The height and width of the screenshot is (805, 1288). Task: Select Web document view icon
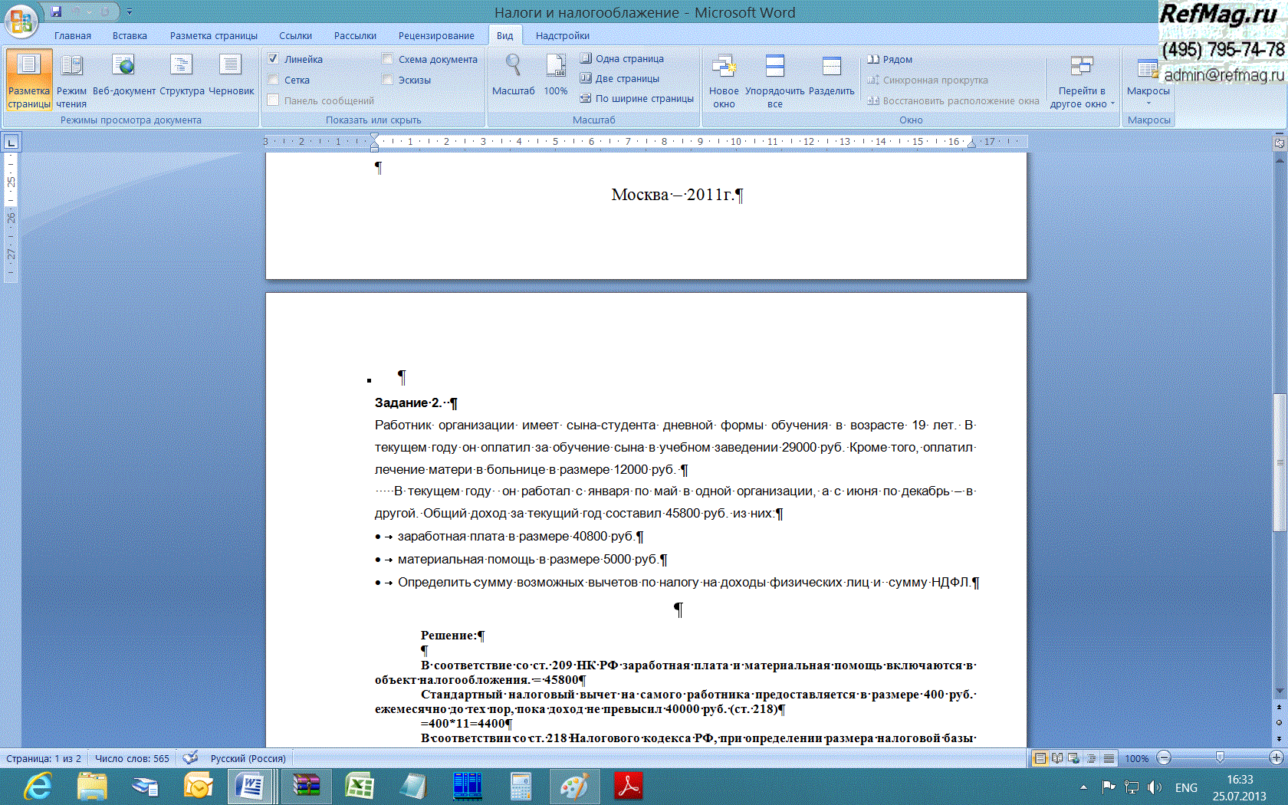pyautogui.click(x=123, y=77)
